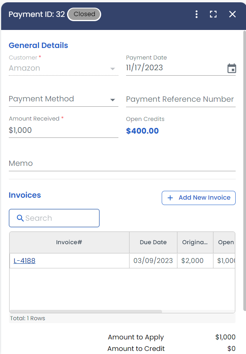Select the Due Date column header
This screenshot has height=354, width=246.
point(153,242)
